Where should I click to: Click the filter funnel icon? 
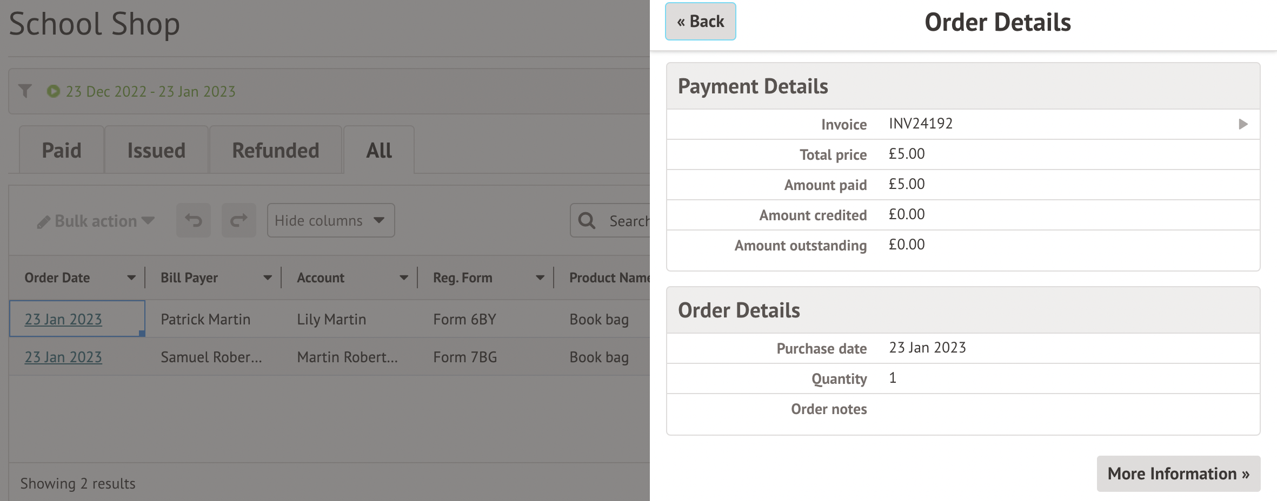point(25,91)
